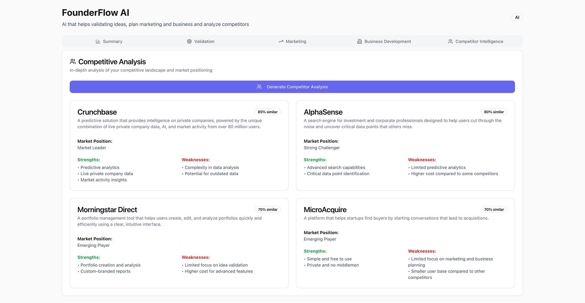Click the Market Position label in AlphaSense card
The height and width of the screenshot is (303, 585).
(x=321, y=141)
